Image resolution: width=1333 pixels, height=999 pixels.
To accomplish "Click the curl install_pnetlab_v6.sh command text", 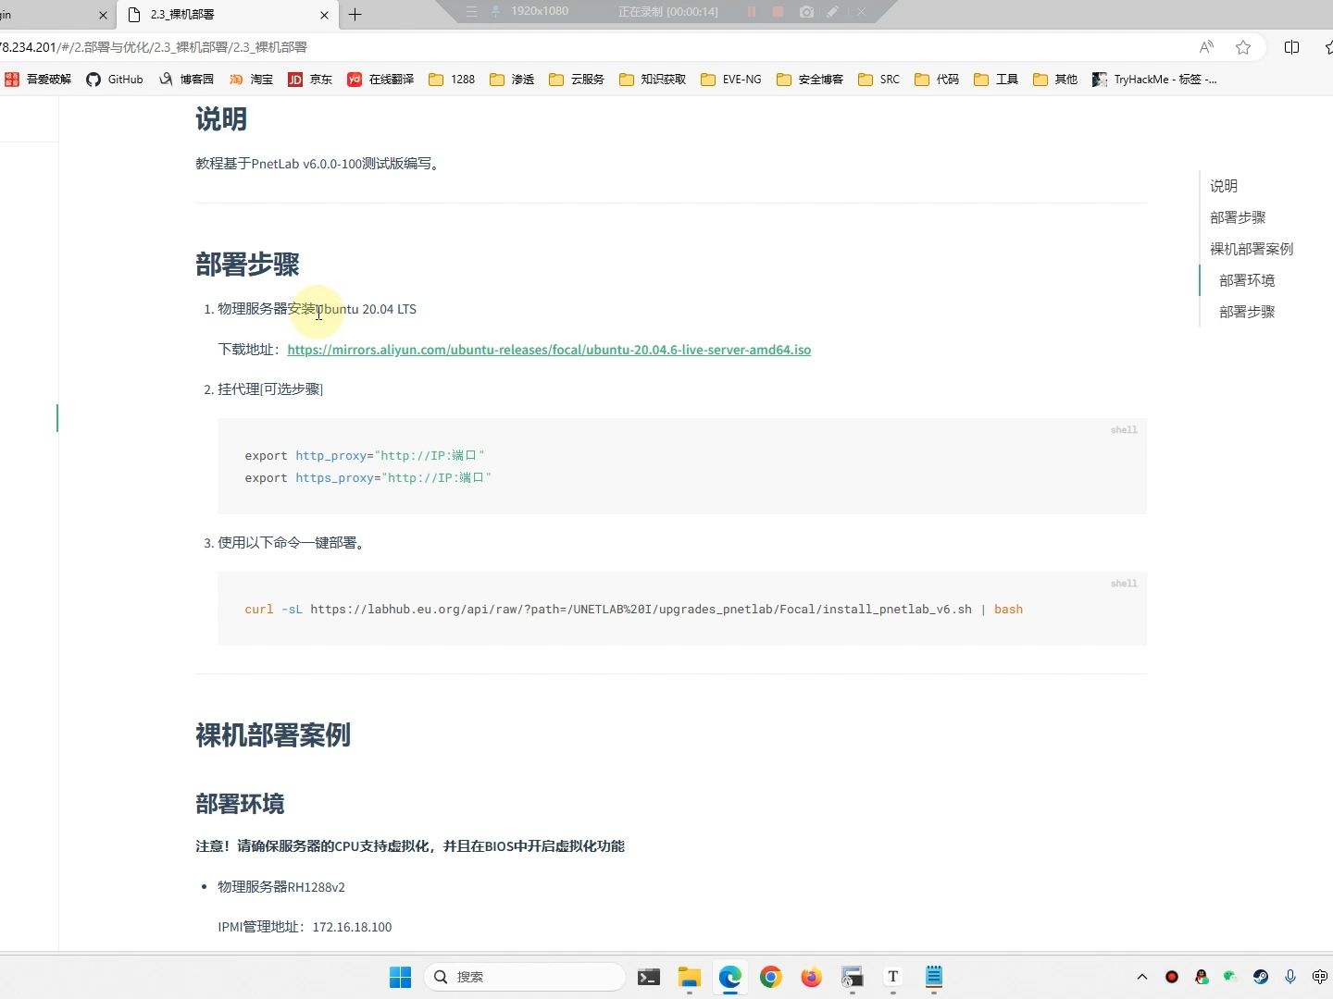I will 634,610.
